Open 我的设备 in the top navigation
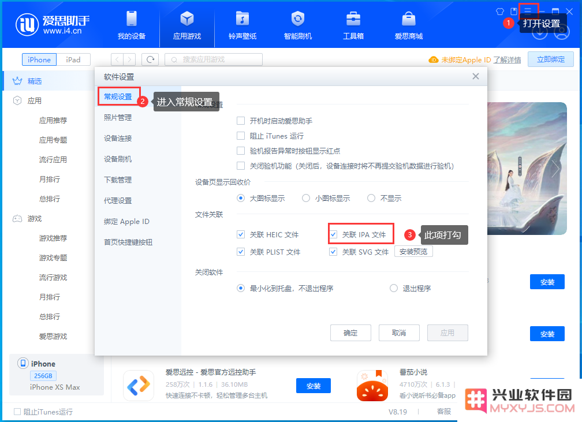Image resolution: width=582 pixels, height=422 pixels. [132, 25]
